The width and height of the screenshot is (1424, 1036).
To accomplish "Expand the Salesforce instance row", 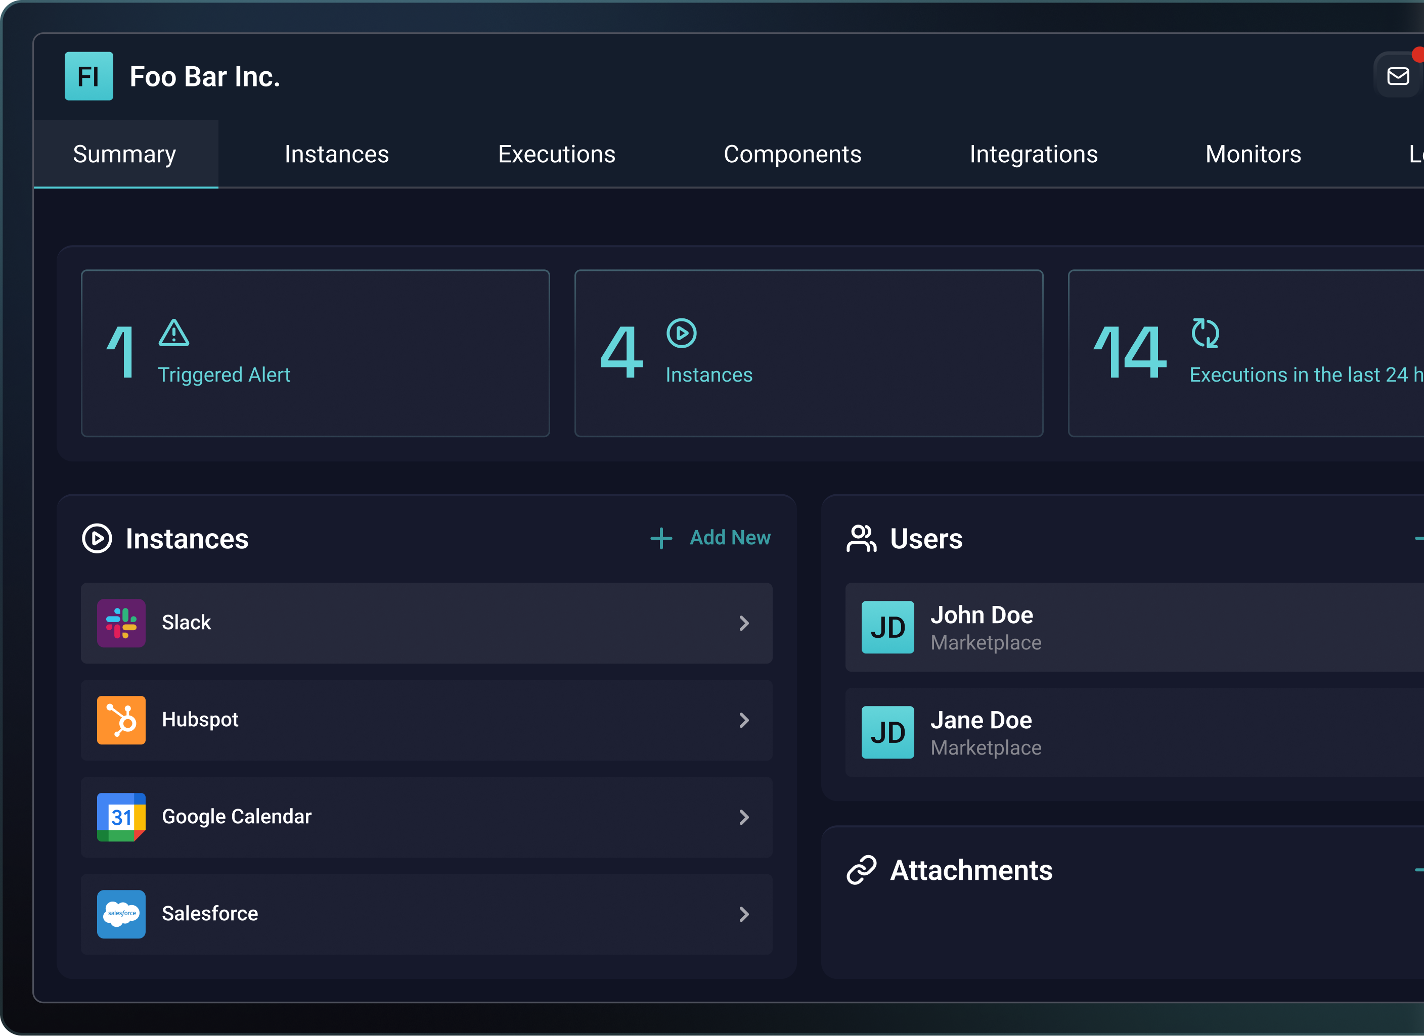I will tap(745, 914).
